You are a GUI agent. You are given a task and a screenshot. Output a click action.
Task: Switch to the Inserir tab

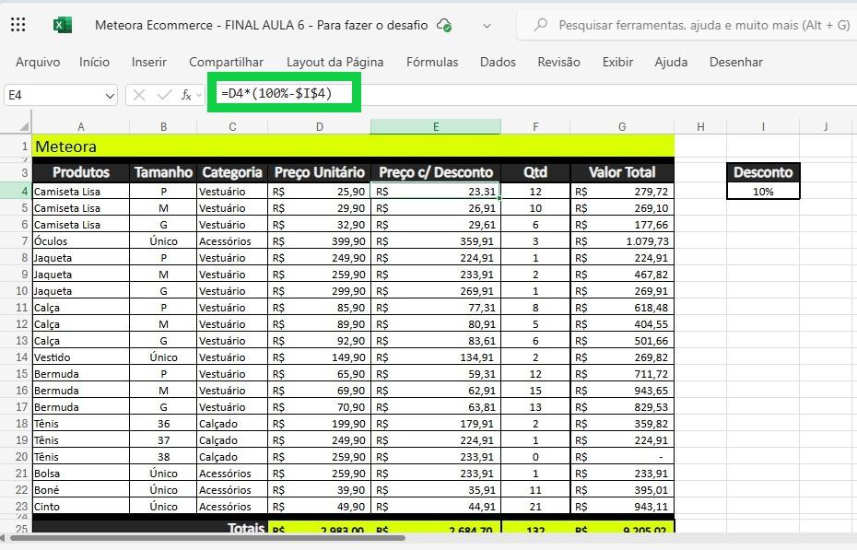click(x=149, y=63)
